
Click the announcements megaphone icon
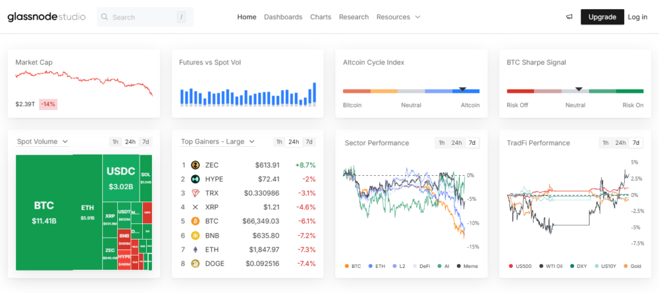[x=570, y=17]
